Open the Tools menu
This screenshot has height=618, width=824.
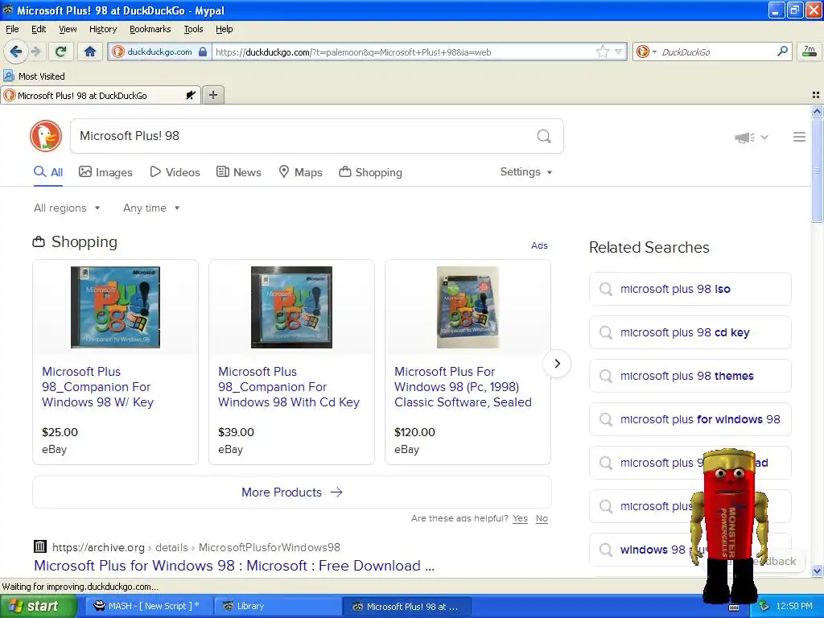pyautogui.click(x=193, y=29)
